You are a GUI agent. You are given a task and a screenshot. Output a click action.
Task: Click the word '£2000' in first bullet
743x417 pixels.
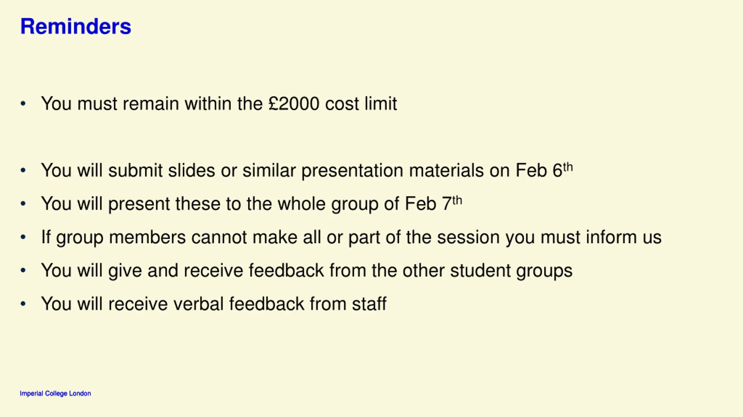click(294, 103)
